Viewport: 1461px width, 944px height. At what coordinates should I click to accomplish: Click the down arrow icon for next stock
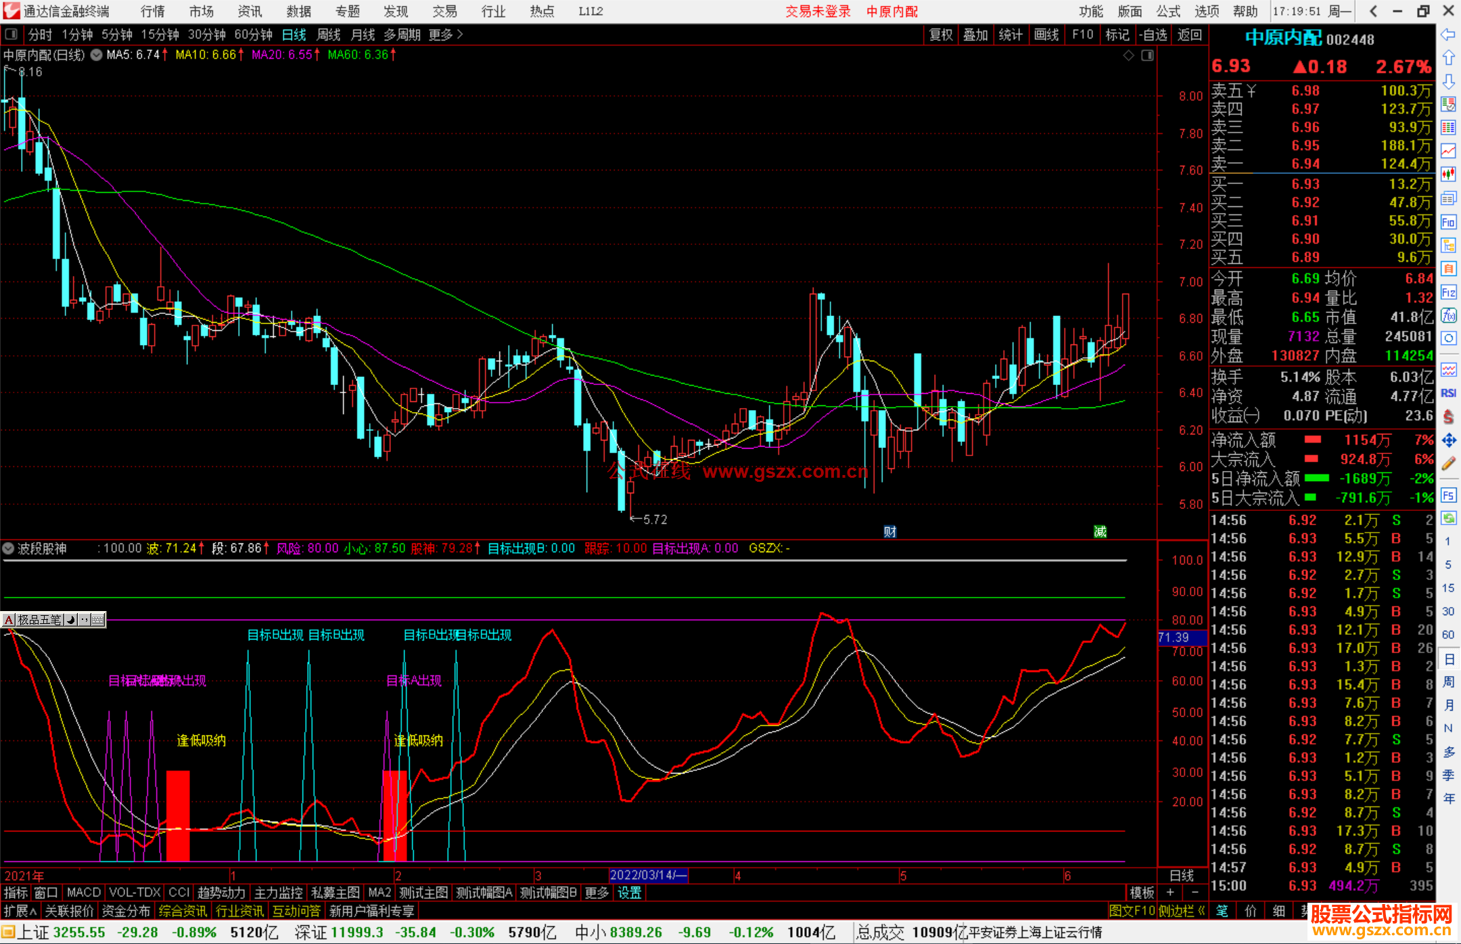1448,81
